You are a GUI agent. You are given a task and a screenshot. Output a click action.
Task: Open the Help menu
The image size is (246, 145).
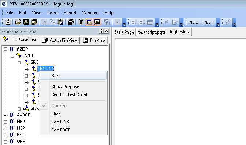point(109,13)
